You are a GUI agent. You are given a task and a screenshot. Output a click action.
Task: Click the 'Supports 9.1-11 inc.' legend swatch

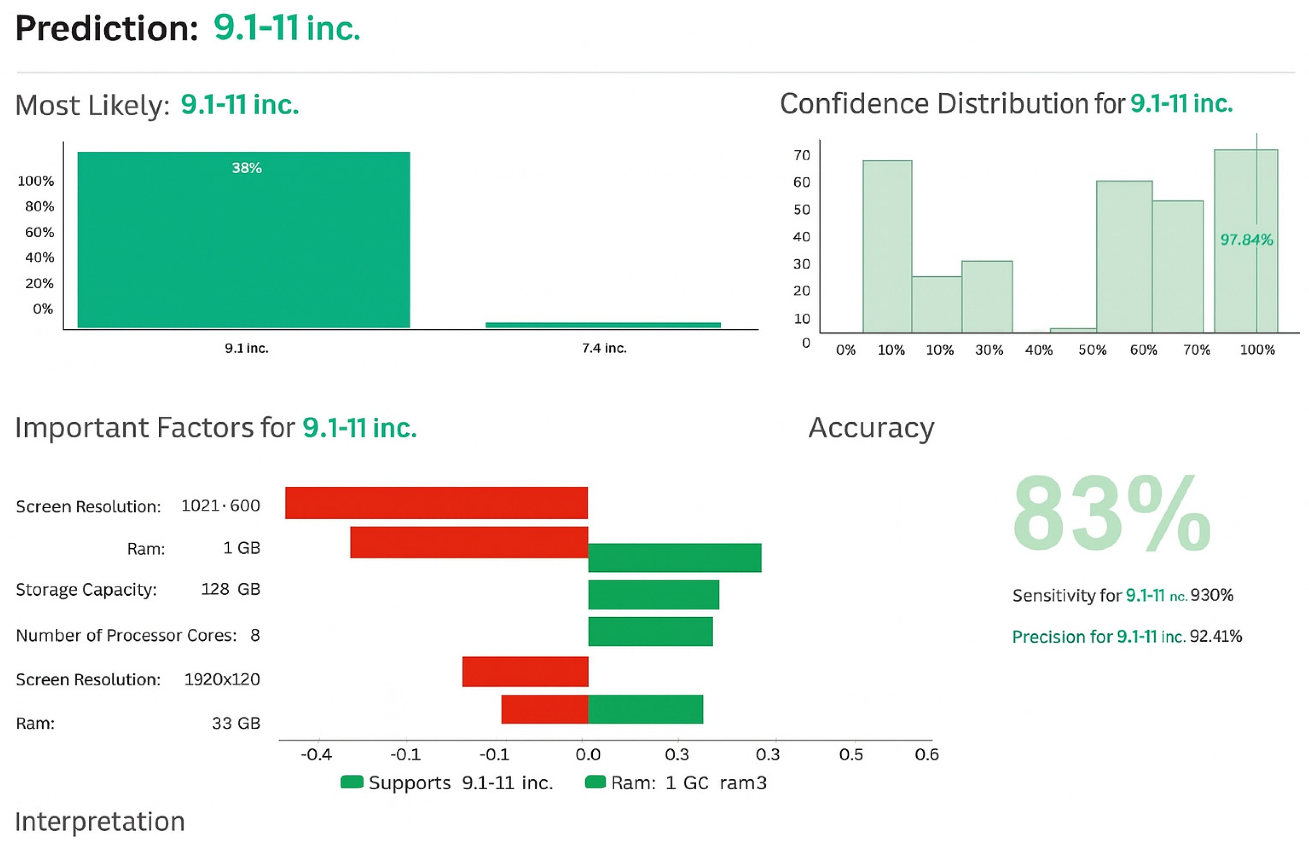(352, 782)
